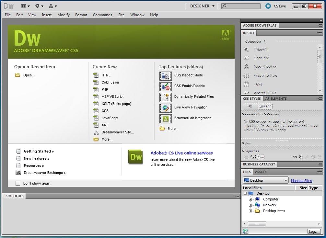Click the BrowserLab Integration icon
326x238 pixels.
tap(166, 119)
